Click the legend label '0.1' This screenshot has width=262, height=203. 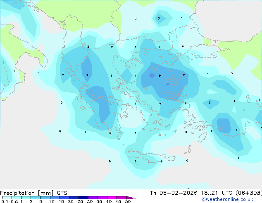5,201
